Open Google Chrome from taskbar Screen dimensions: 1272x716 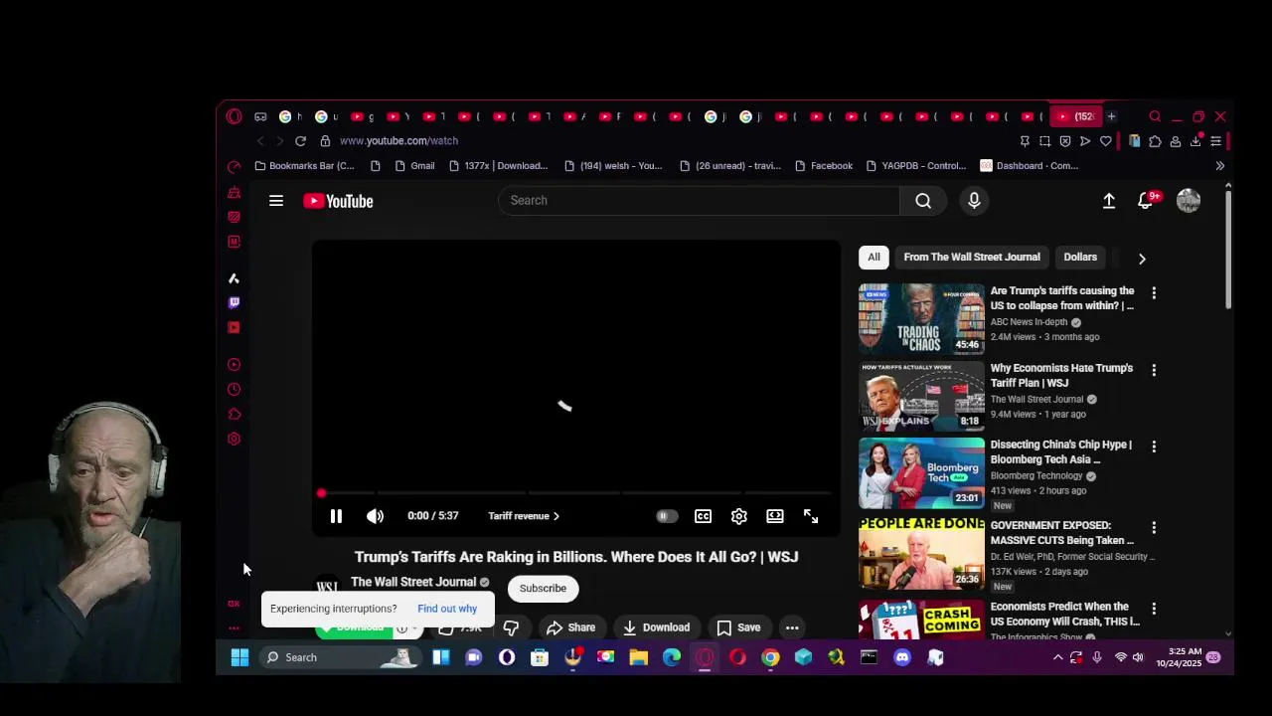770,657
